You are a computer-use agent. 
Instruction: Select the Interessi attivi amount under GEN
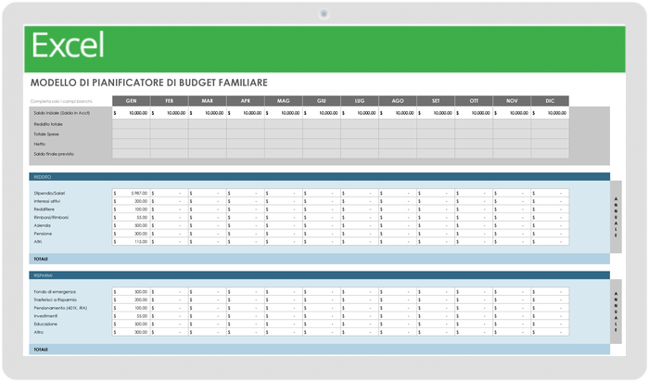pos(132,201)
